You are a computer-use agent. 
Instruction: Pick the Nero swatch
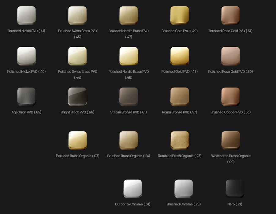click(x=235, y=189)
